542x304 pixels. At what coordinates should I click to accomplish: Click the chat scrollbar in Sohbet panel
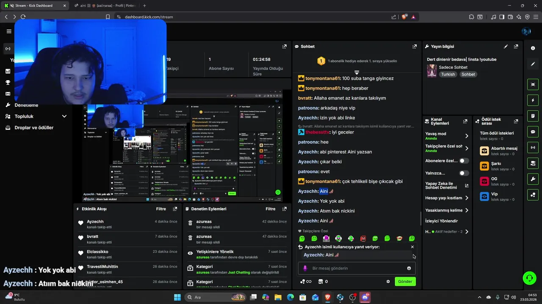(420, 218)
